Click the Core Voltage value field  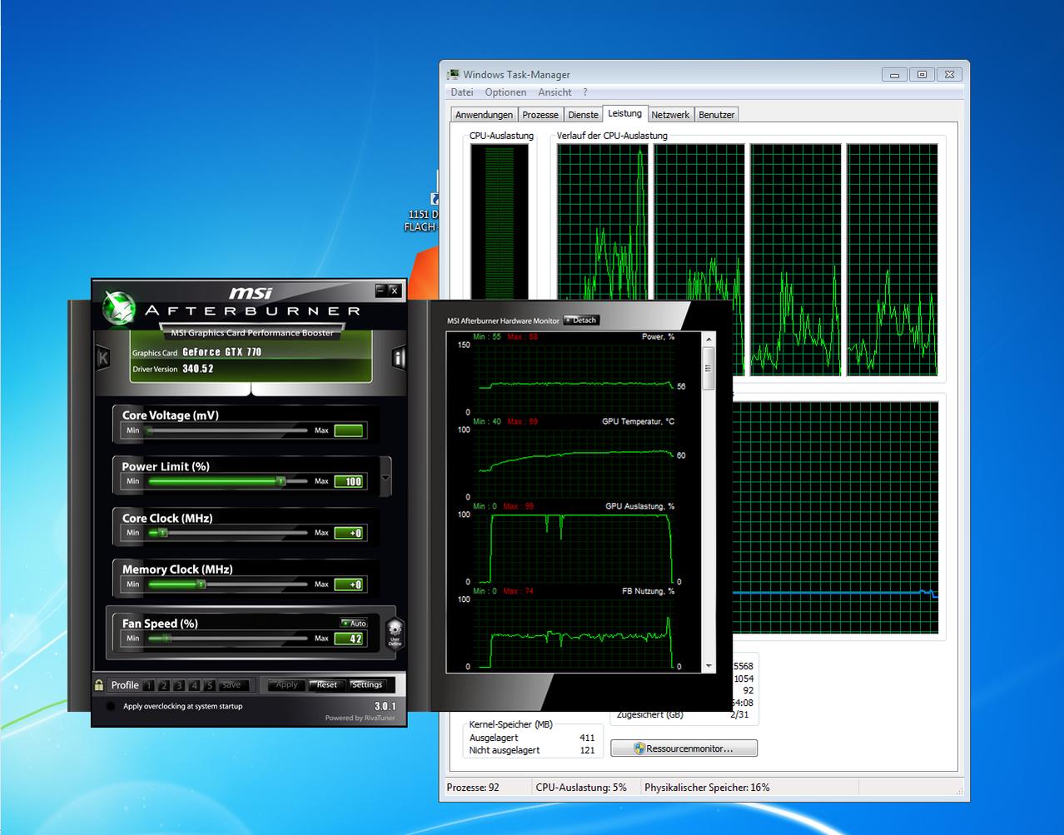pos(349,430)
